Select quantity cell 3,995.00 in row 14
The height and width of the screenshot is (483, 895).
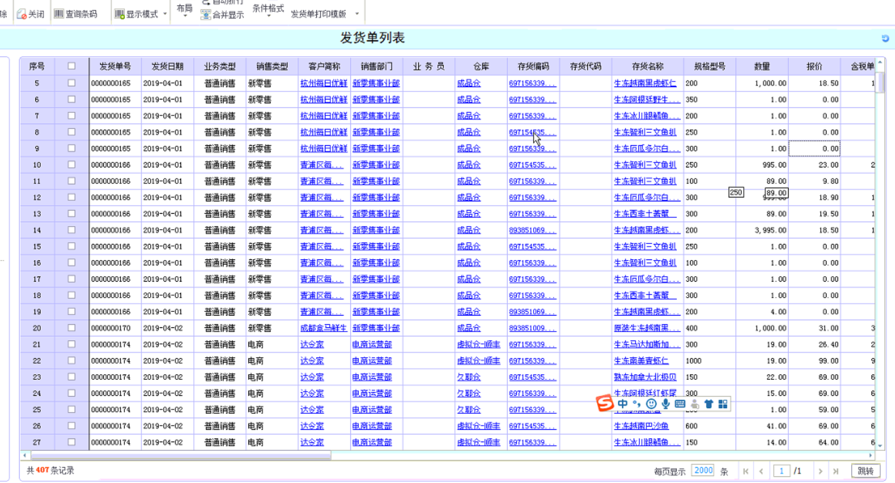coord(762,230)
